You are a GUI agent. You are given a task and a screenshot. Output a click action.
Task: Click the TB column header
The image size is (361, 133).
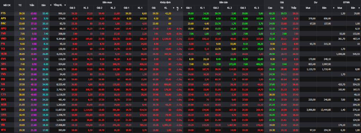(282, 8)
